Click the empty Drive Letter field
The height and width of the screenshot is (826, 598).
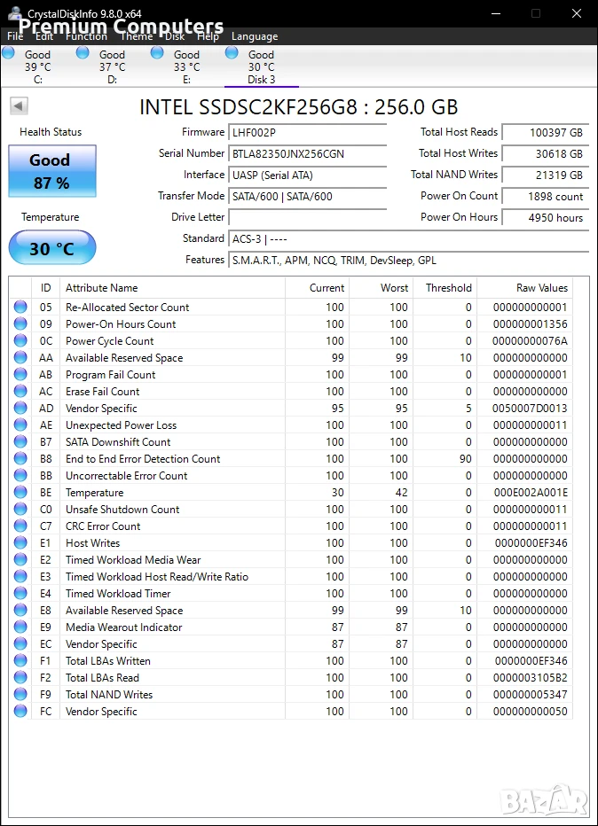pos(308,217)
